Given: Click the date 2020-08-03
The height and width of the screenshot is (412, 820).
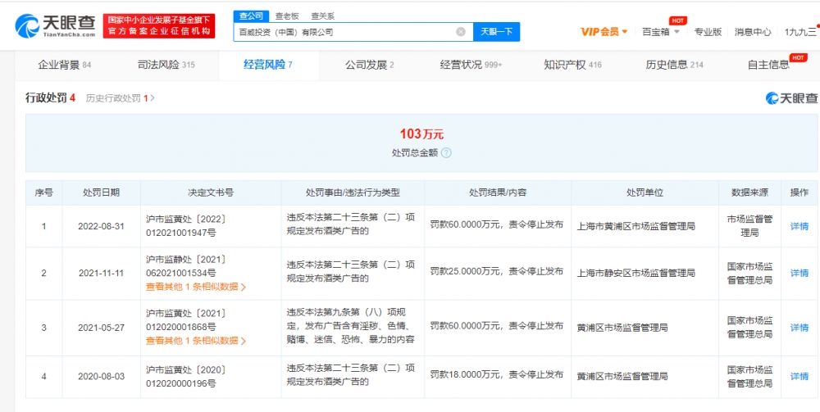Looking at the screenshot, I should pyautogui.click(x=102, y=377).
